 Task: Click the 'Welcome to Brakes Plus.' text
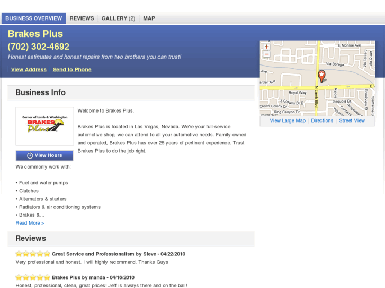point(106,111)
